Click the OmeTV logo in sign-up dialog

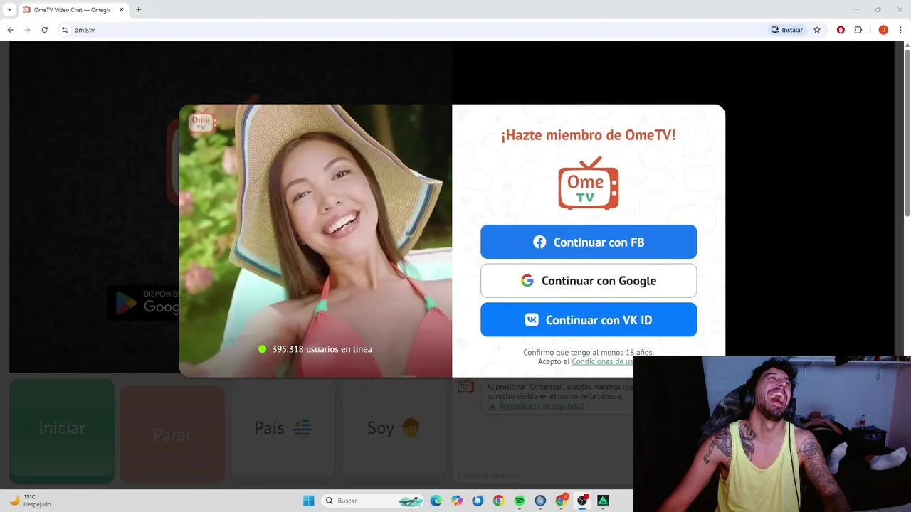click(588, 183)
